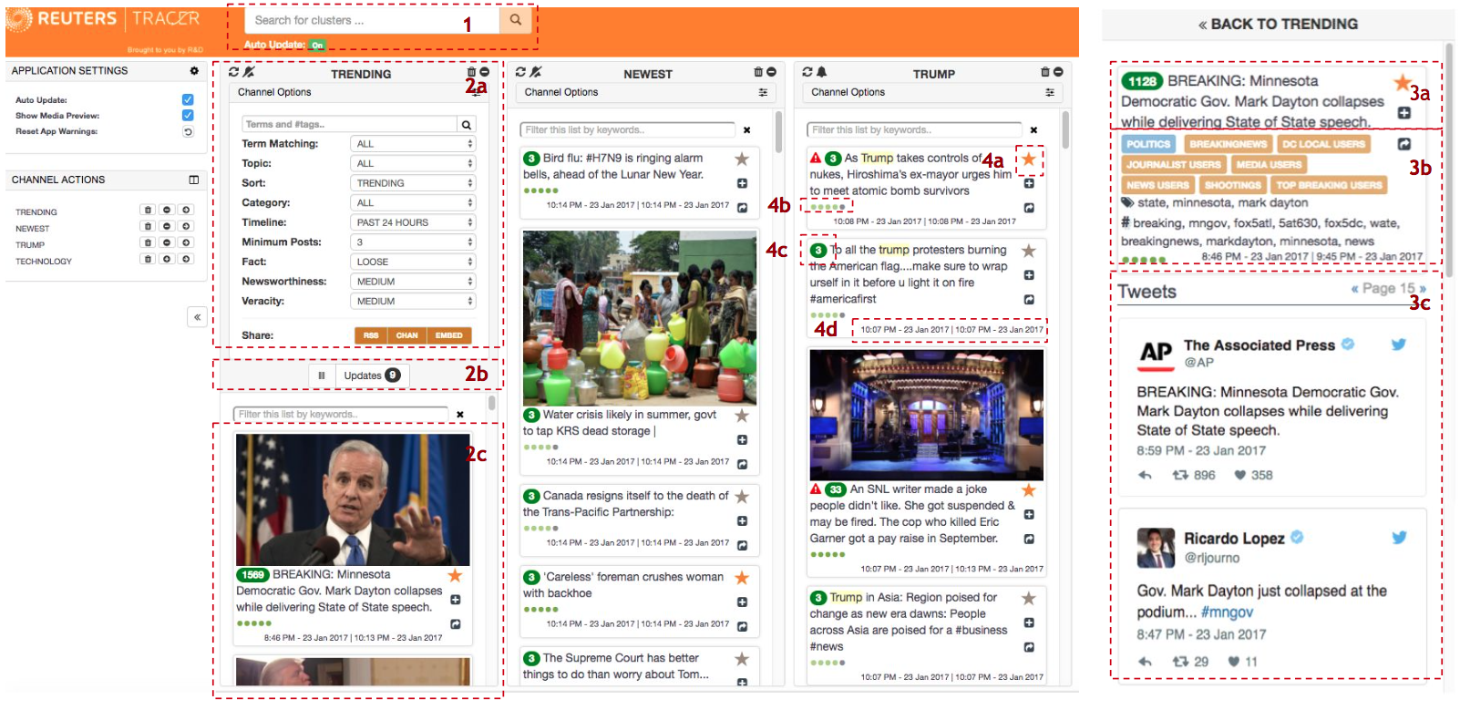Open the Minimum Posts dropdown

[413, 242]
